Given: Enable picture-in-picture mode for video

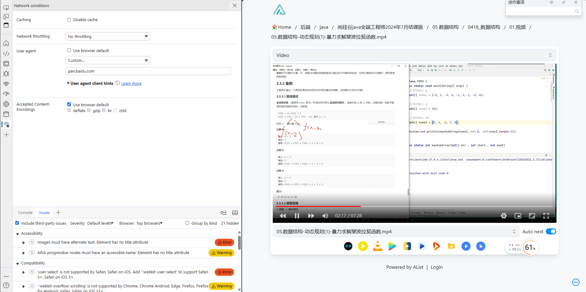Looking at the screenshot, I should click(518, 216).
